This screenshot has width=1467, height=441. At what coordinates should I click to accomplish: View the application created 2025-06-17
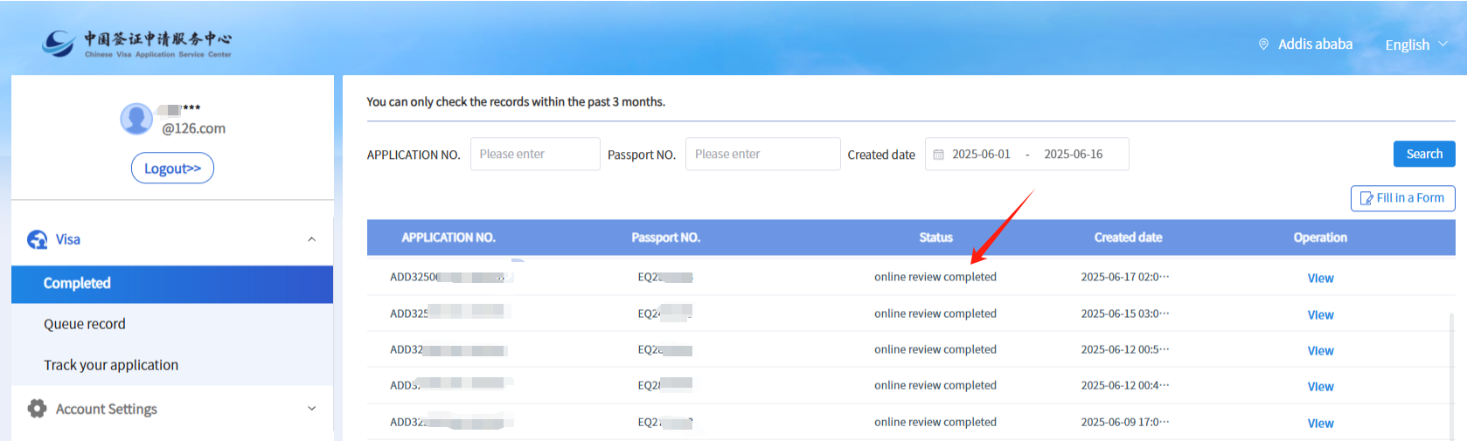pos(1320,279)
